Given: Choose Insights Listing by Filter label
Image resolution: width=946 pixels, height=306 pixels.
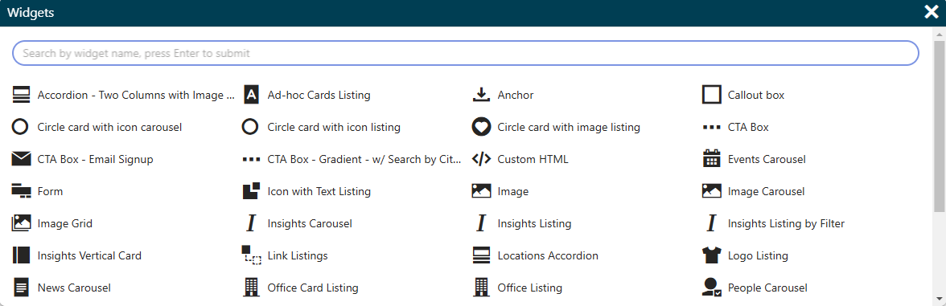Looking at the screenshot, I should pyautogui.click(x=786, y=223).
